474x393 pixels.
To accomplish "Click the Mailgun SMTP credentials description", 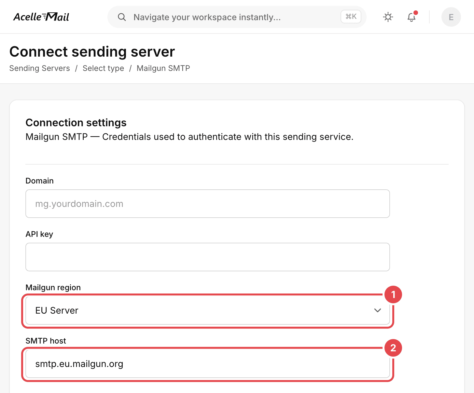I will point(189,137).
